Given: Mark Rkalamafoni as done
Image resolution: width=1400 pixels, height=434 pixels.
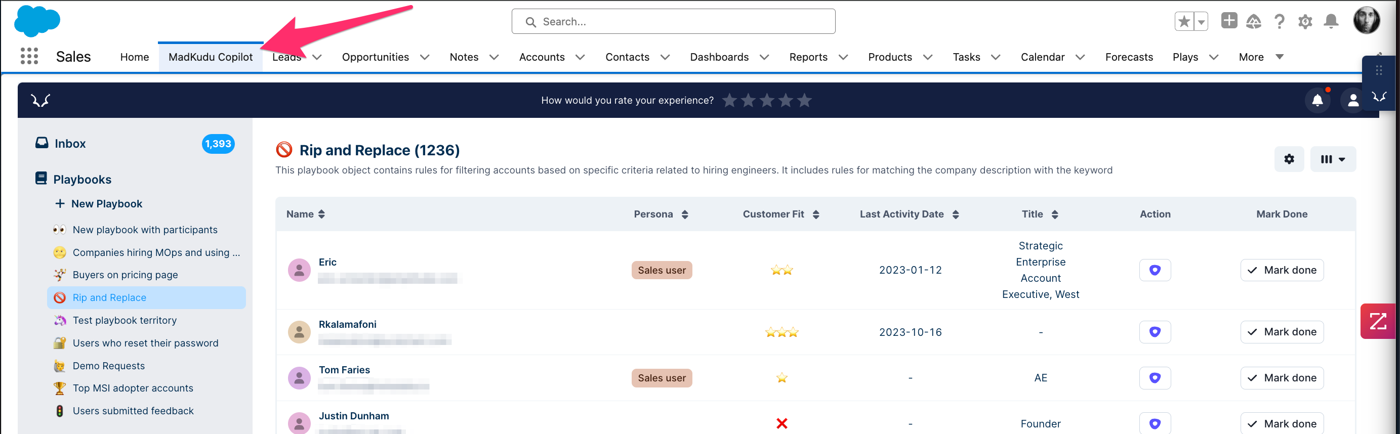Looking at the screenshot, I should (1282, 332).
